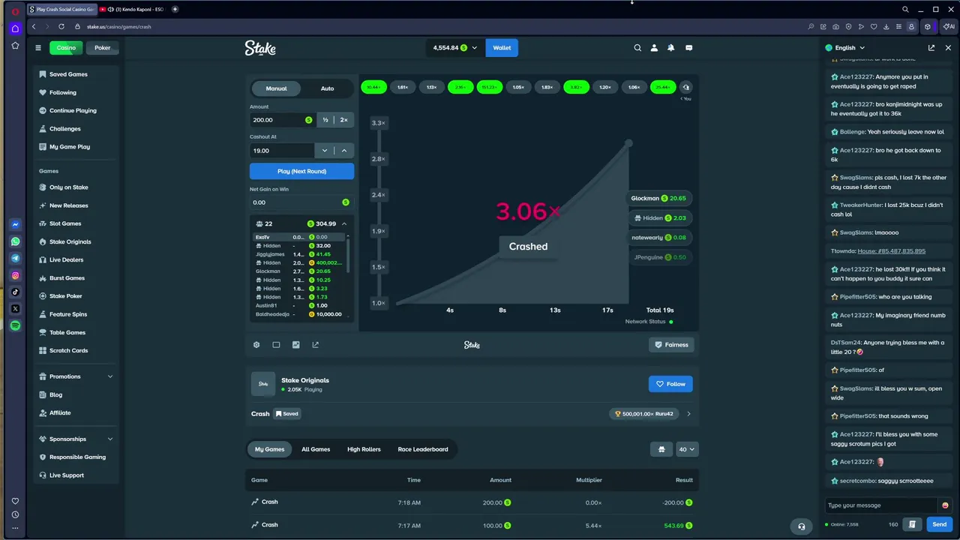
Task: Double the bet amount with 2×
Action: (344, 120)
